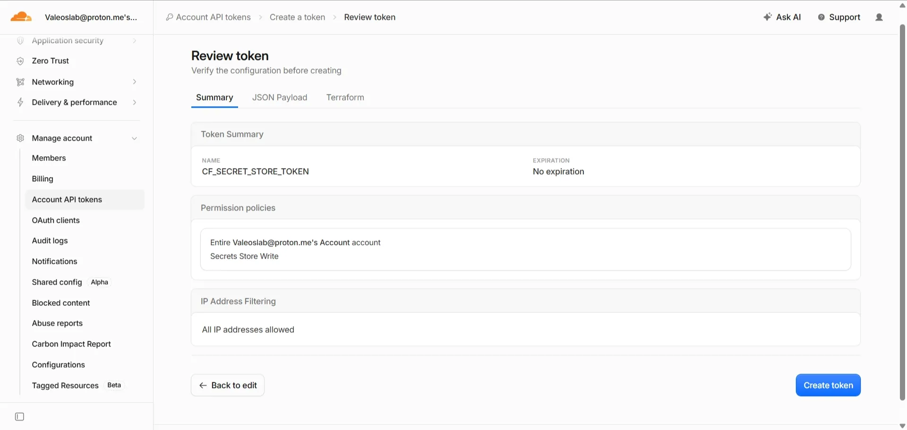Click the Application security shield icon
The image size is (907, 430).
[x=20, y=41]
